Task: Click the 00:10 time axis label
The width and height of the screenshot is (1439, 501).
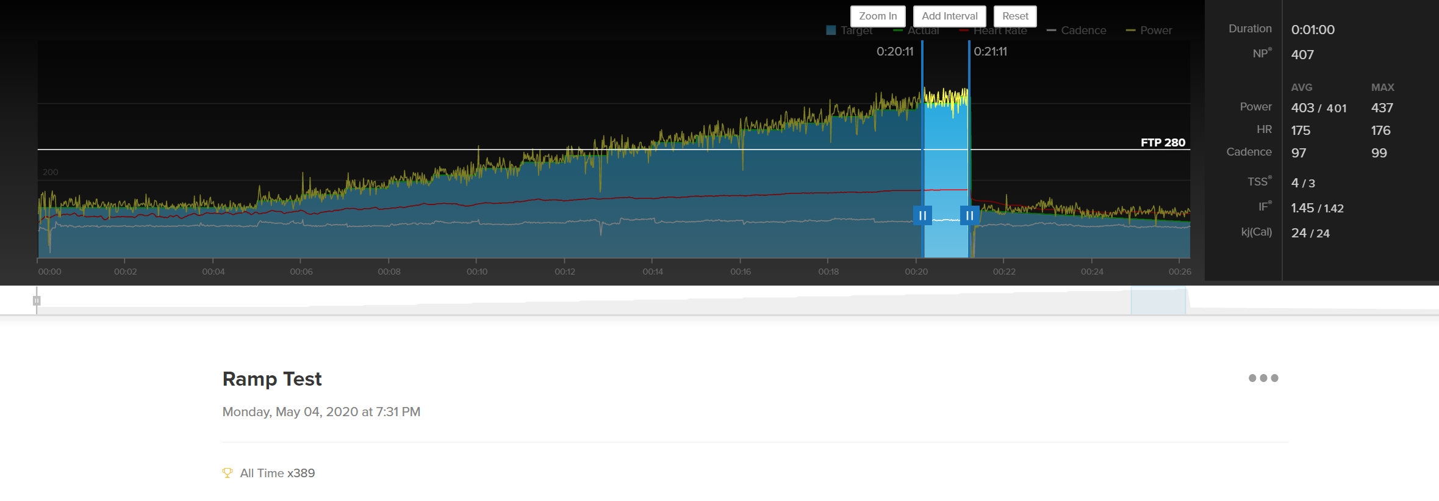Action: (477, 272)
